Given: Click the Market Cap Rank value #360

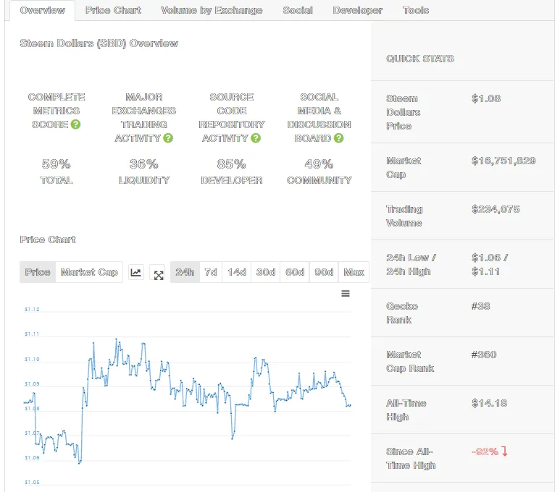Looking at the screenshot, I should tap(484, 355).
